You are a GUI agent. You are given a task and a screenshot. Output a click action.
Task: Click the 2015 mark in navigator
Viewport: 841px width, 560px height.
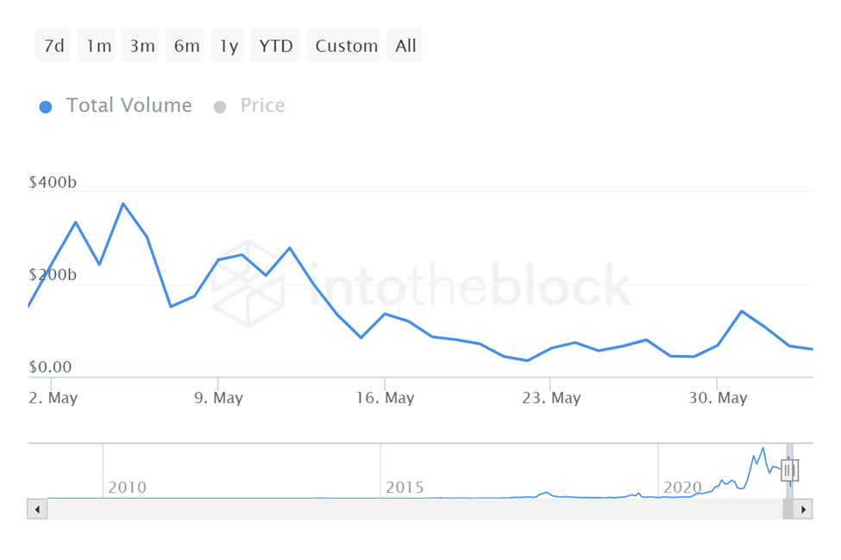pyautogui.click(x=405, y=488)
